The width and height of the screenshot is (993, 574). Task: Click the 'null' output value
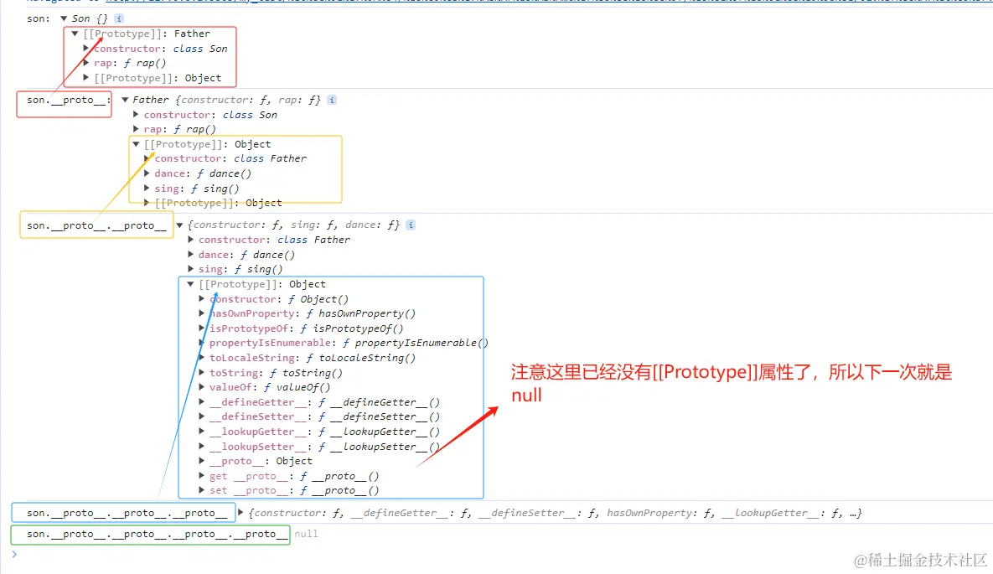(x=306, y=534)
